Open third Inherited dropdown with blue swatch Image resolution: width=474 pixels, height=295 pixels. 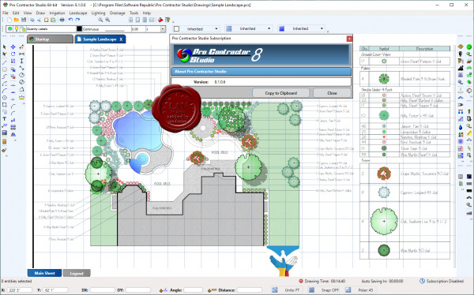point(301,28)
